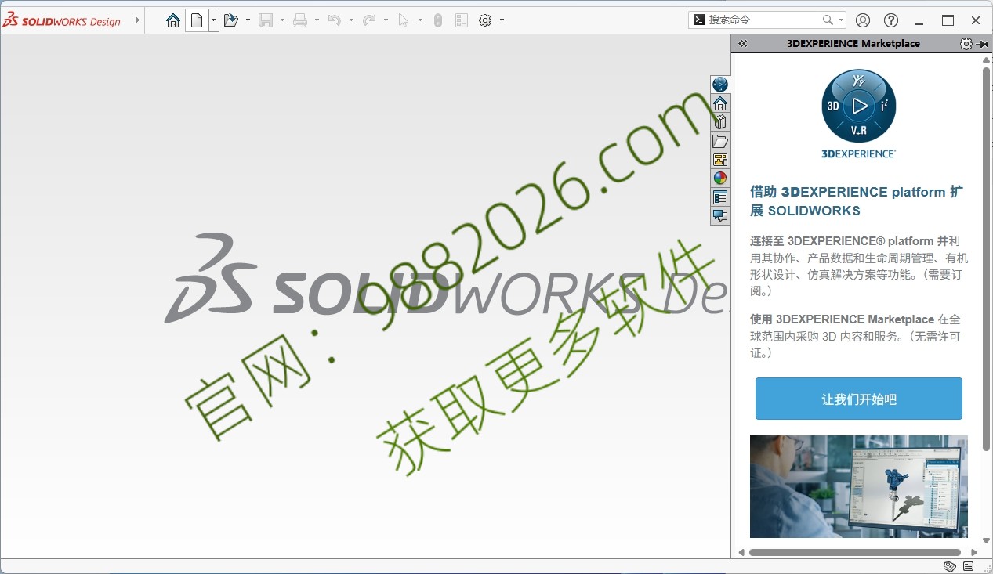
Task: Minimize the SOLIDWORKS window
Action: [919, 20]
